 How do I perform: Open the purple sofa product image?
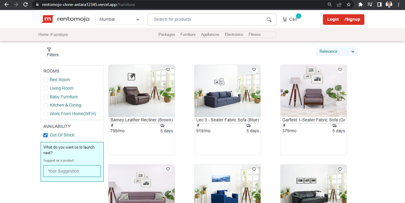coord(141,184)
